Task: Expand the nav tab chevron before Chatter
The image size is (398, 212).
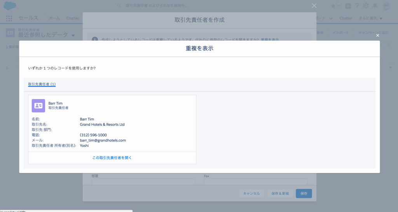Action: click(x=331, y=19)
